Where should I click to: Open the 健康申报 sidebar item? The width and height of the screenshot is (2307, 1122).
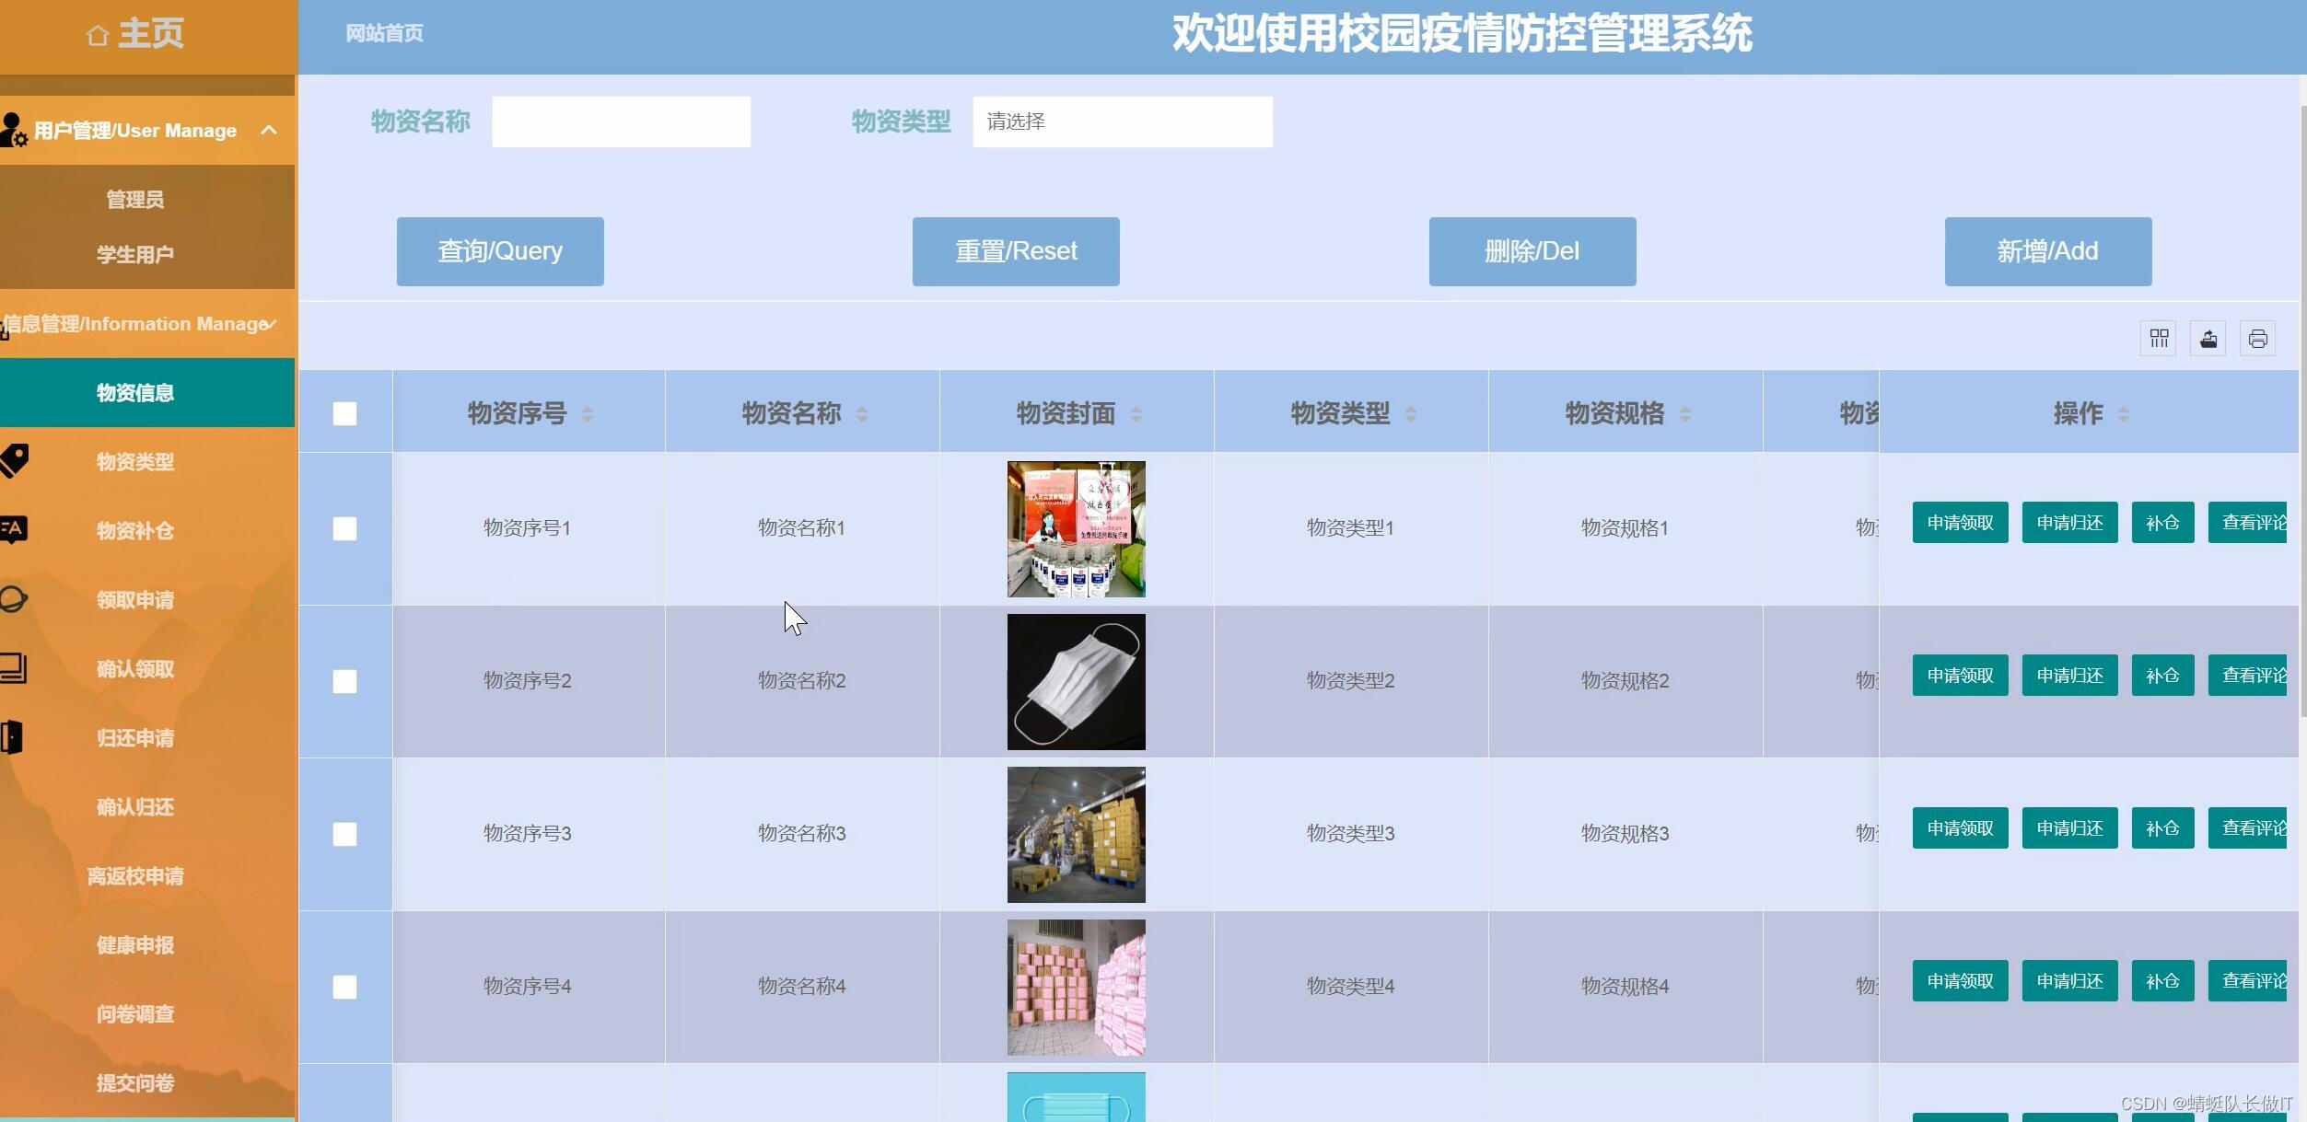[135, 945]
